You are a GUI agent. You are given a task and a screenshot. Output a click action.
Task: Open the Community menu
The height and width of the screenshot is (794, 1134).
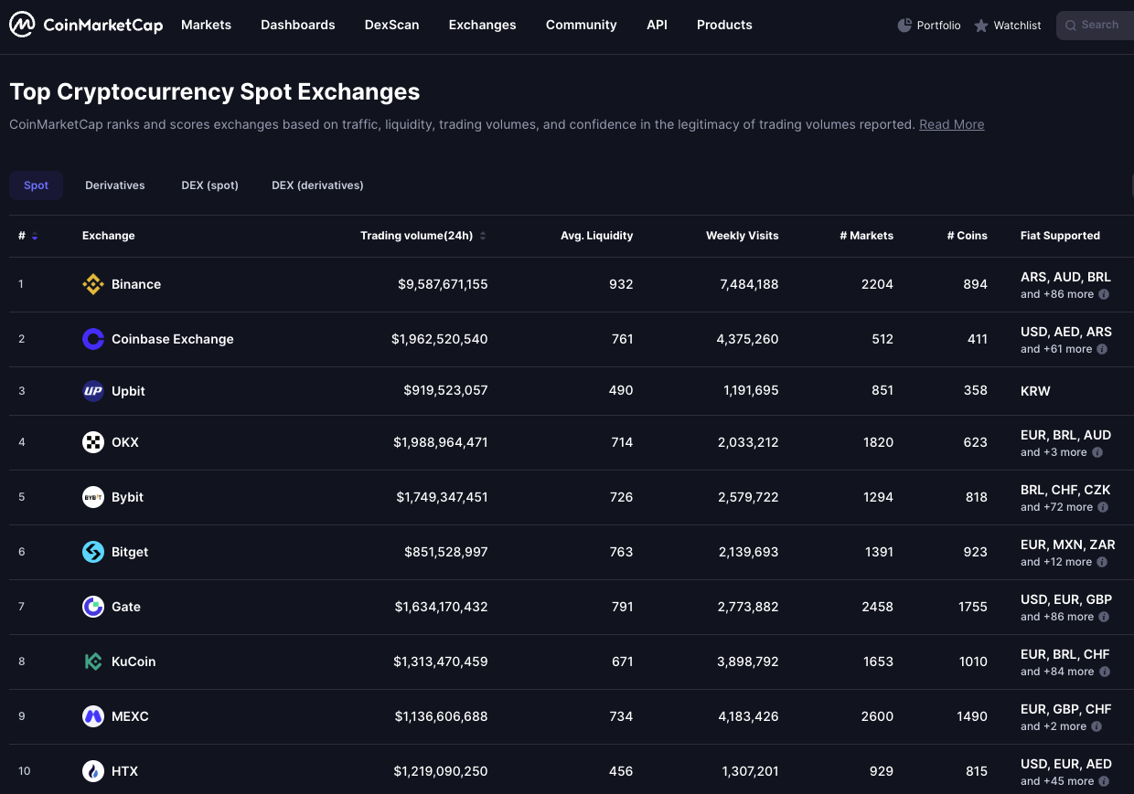582,25
